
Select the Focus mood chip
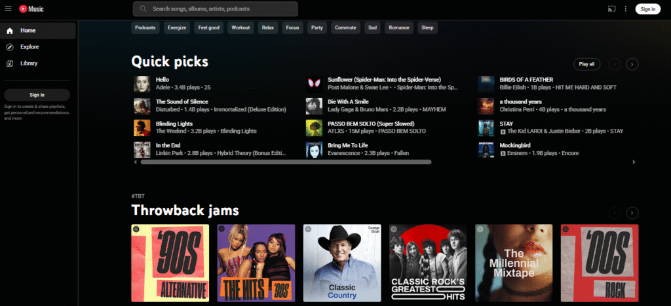pos(293,27)
